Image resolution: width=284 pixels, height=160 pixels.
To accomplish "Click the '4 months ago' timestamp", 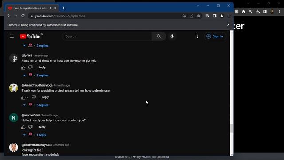I will click(x=62, y=85).
